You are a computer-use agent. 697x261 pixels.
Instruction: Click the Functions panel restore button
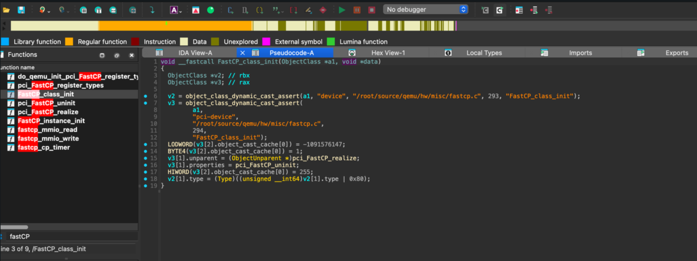click(x=116, y=55)
